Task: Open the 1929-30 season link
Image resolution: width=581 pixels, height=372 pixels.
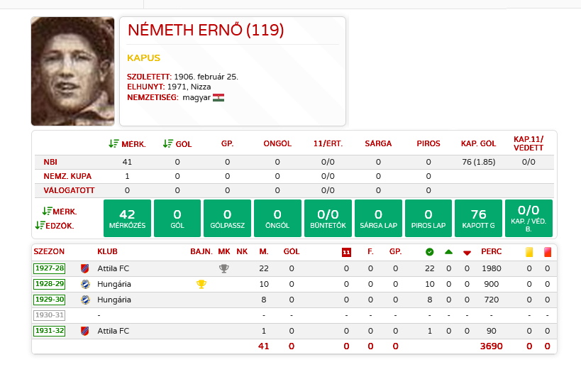Action: (49, 300)
